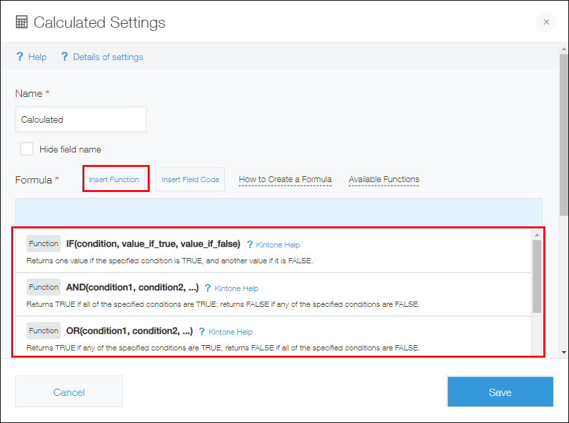Image resolution: width=569 pixels, height=423 pixels.
Task: Open the Available Functions reference
Action: [x=384, y=179]
